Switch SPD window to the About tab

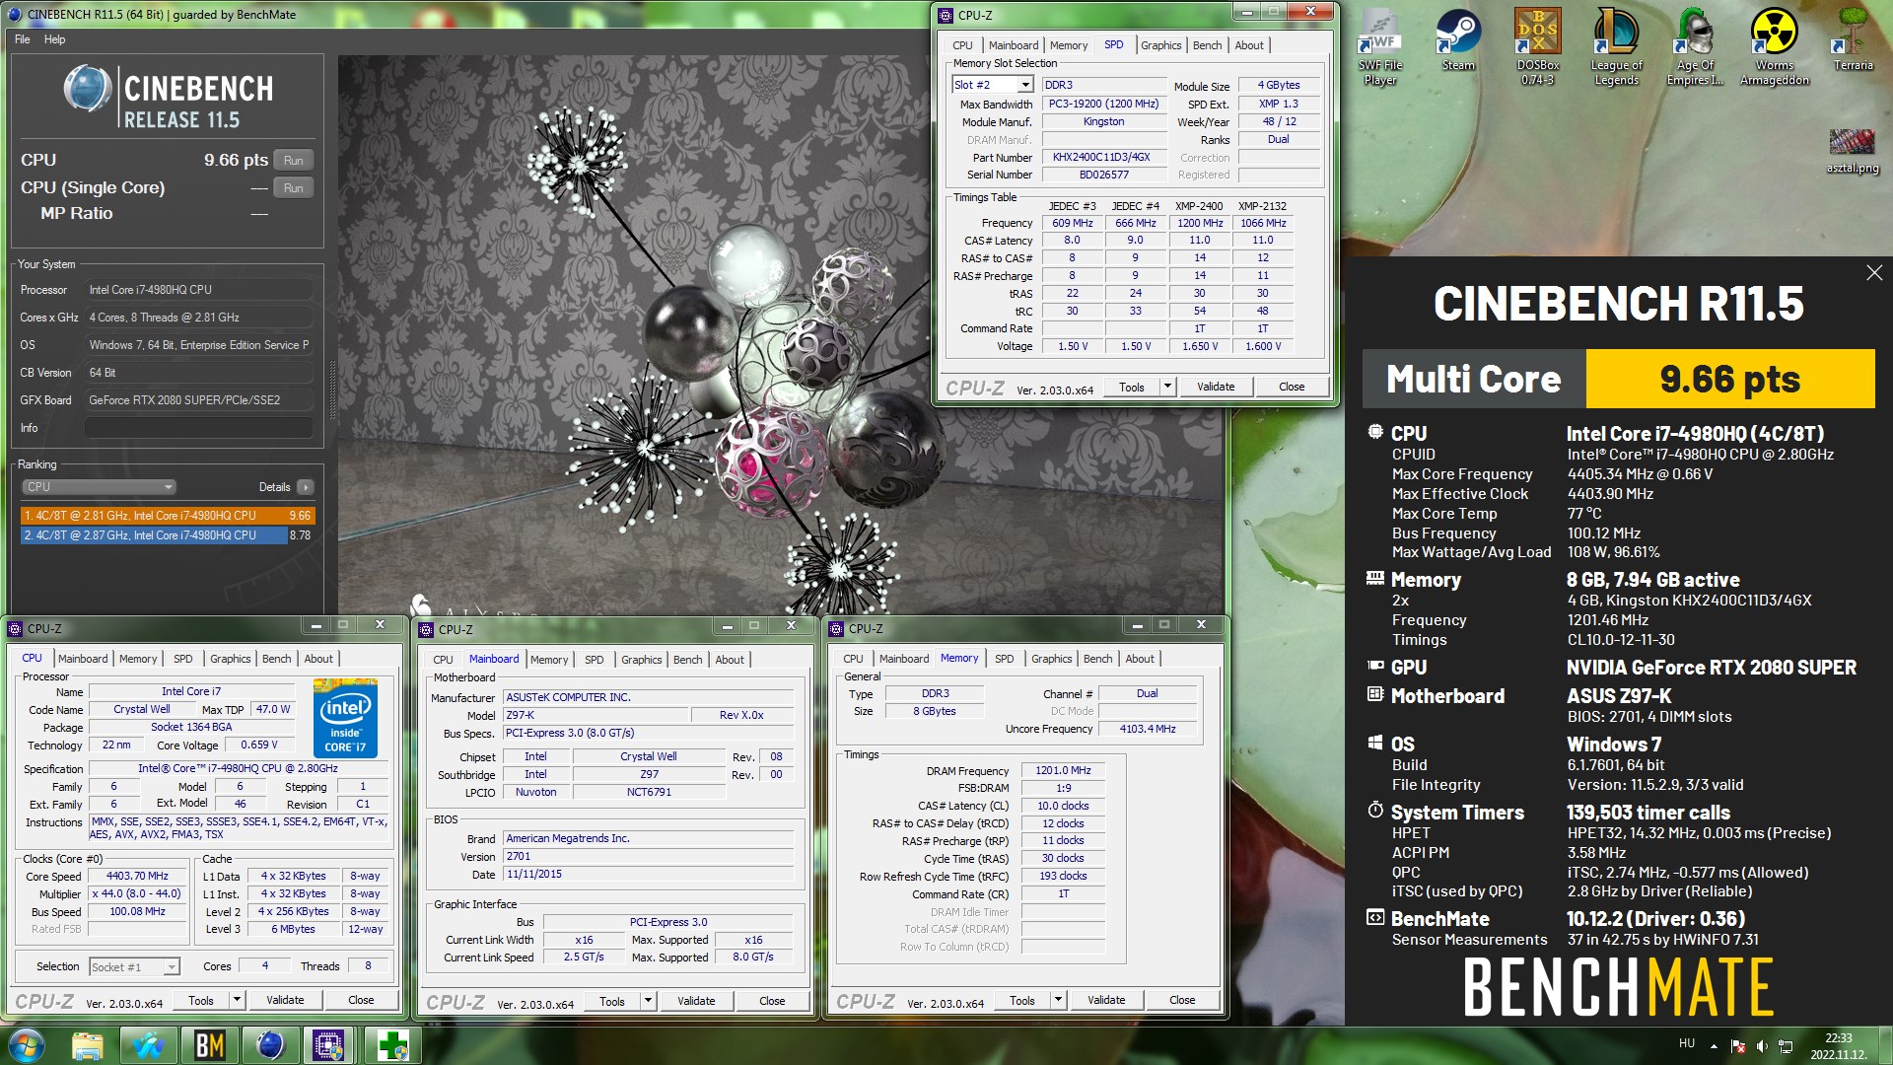[x=1248, y=45]
